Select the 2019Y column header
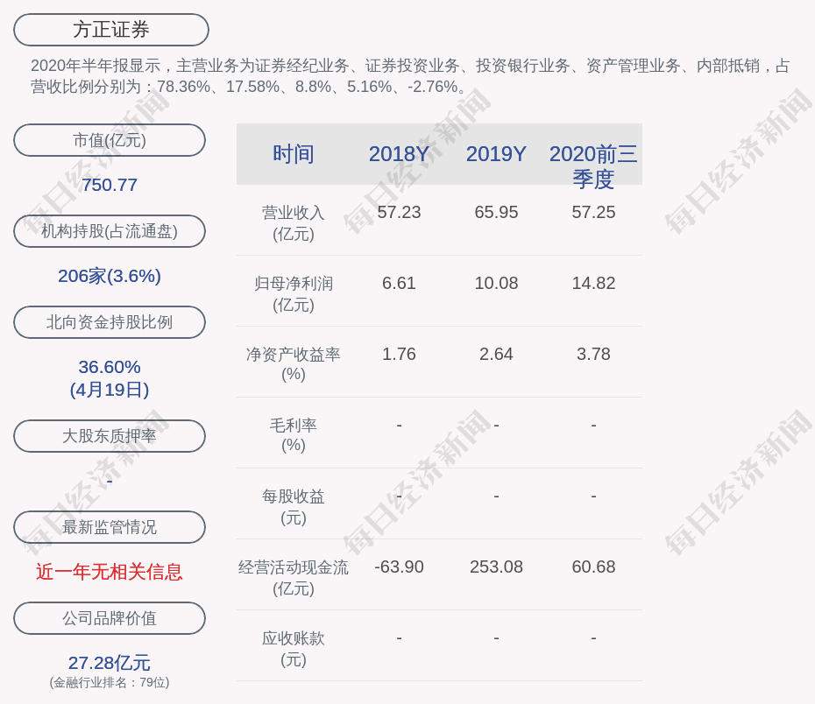This screenshot has width=815, height=704. (x=496, y=154)
